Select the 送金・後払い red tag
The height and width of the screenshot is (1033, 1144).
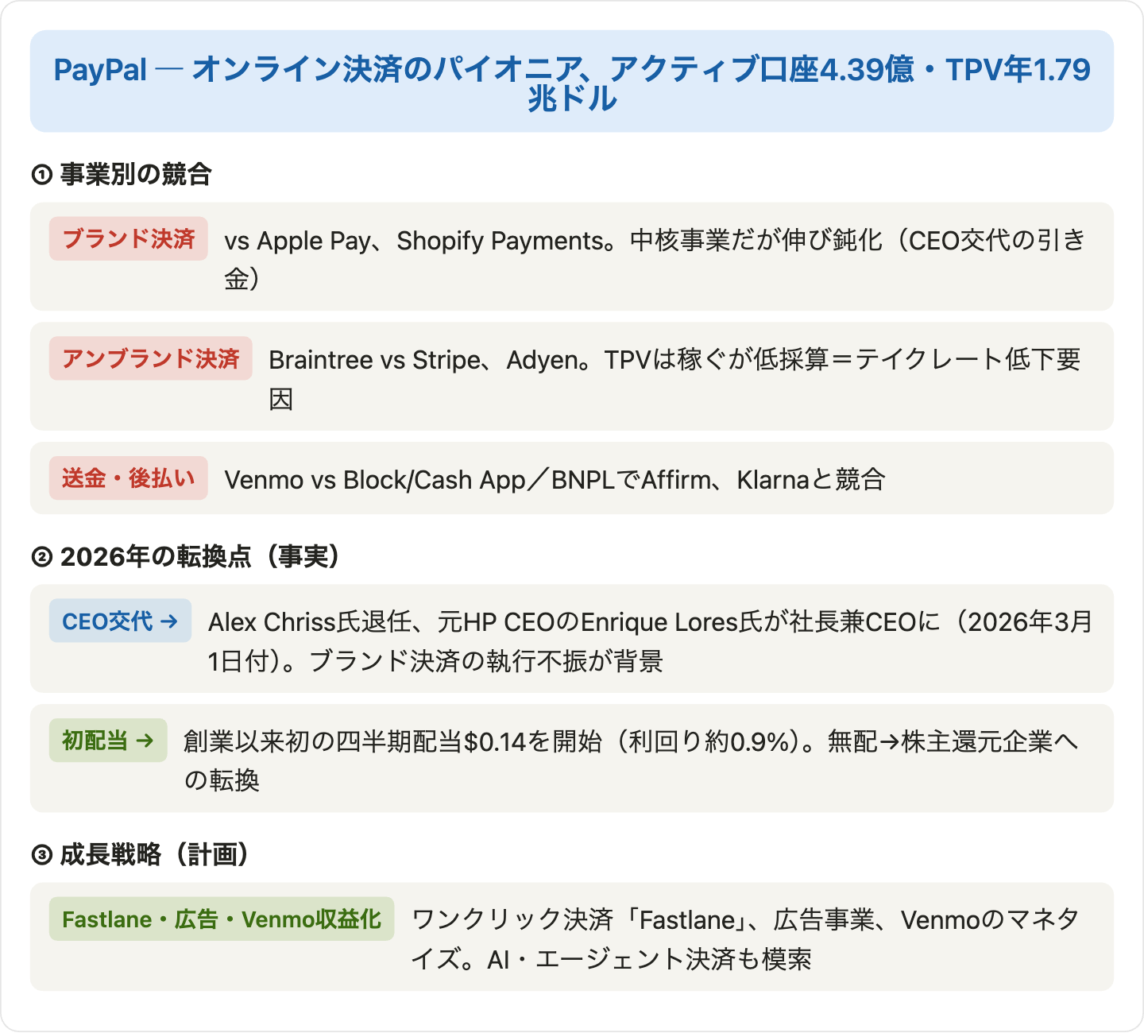[x=129, y=478]
